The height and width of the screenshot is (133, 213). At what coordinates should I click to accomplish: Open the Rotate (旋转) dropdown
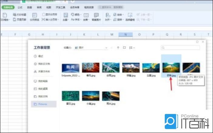pos(118,20)
